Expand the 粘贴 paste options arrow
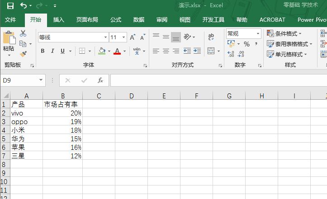This screenshot has width=327, height=199. (x=9, y=55)
